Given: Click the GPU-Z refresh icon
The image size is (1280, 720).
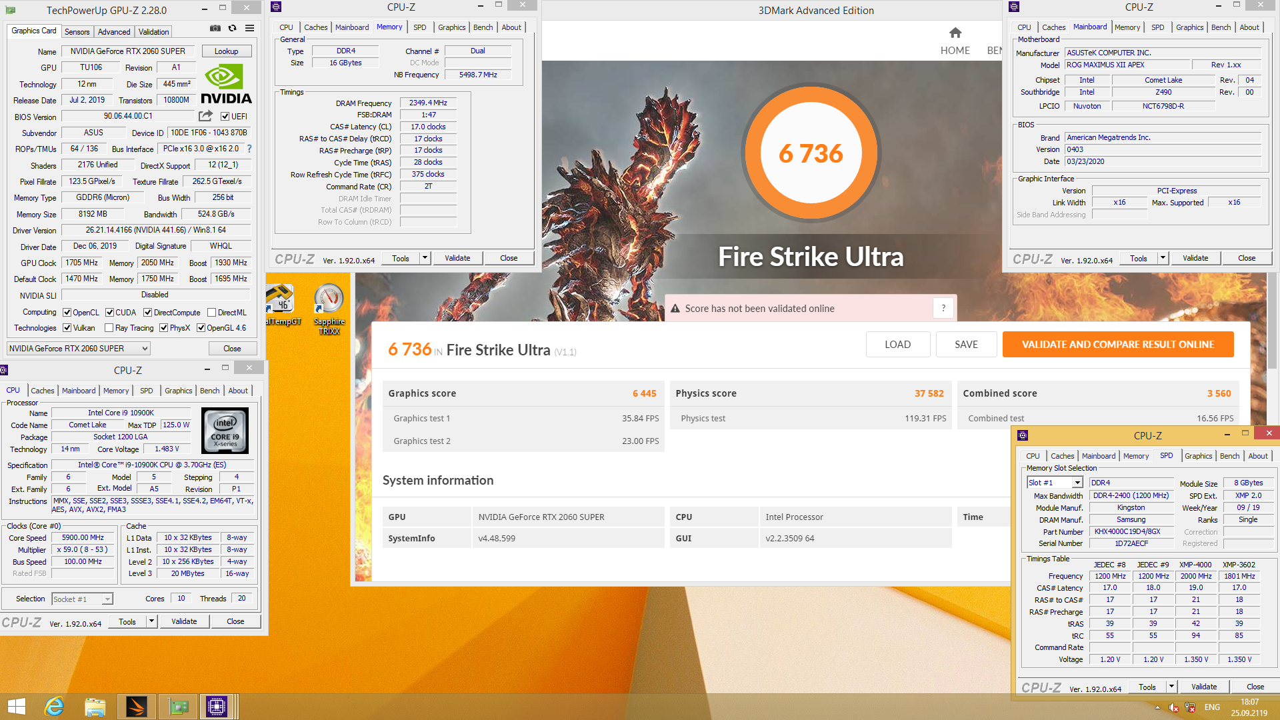Looking at the screenshot, I should (232, 29).
